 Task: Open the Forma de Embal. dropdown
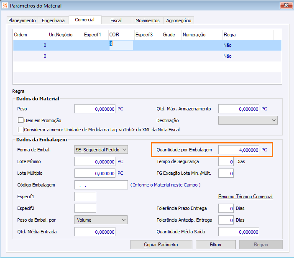tap(101, 150)
